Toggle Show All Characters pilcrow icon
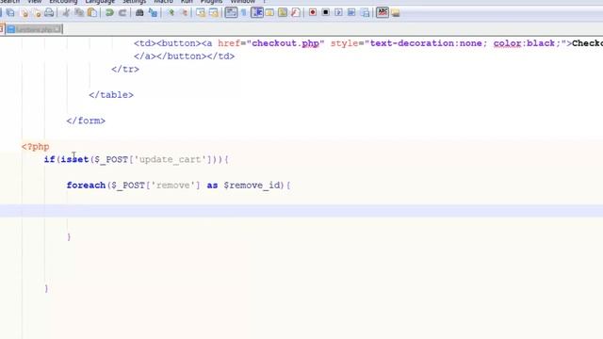Screen dimensions: 603x339 pyautogui.click(x=244, y=12)
